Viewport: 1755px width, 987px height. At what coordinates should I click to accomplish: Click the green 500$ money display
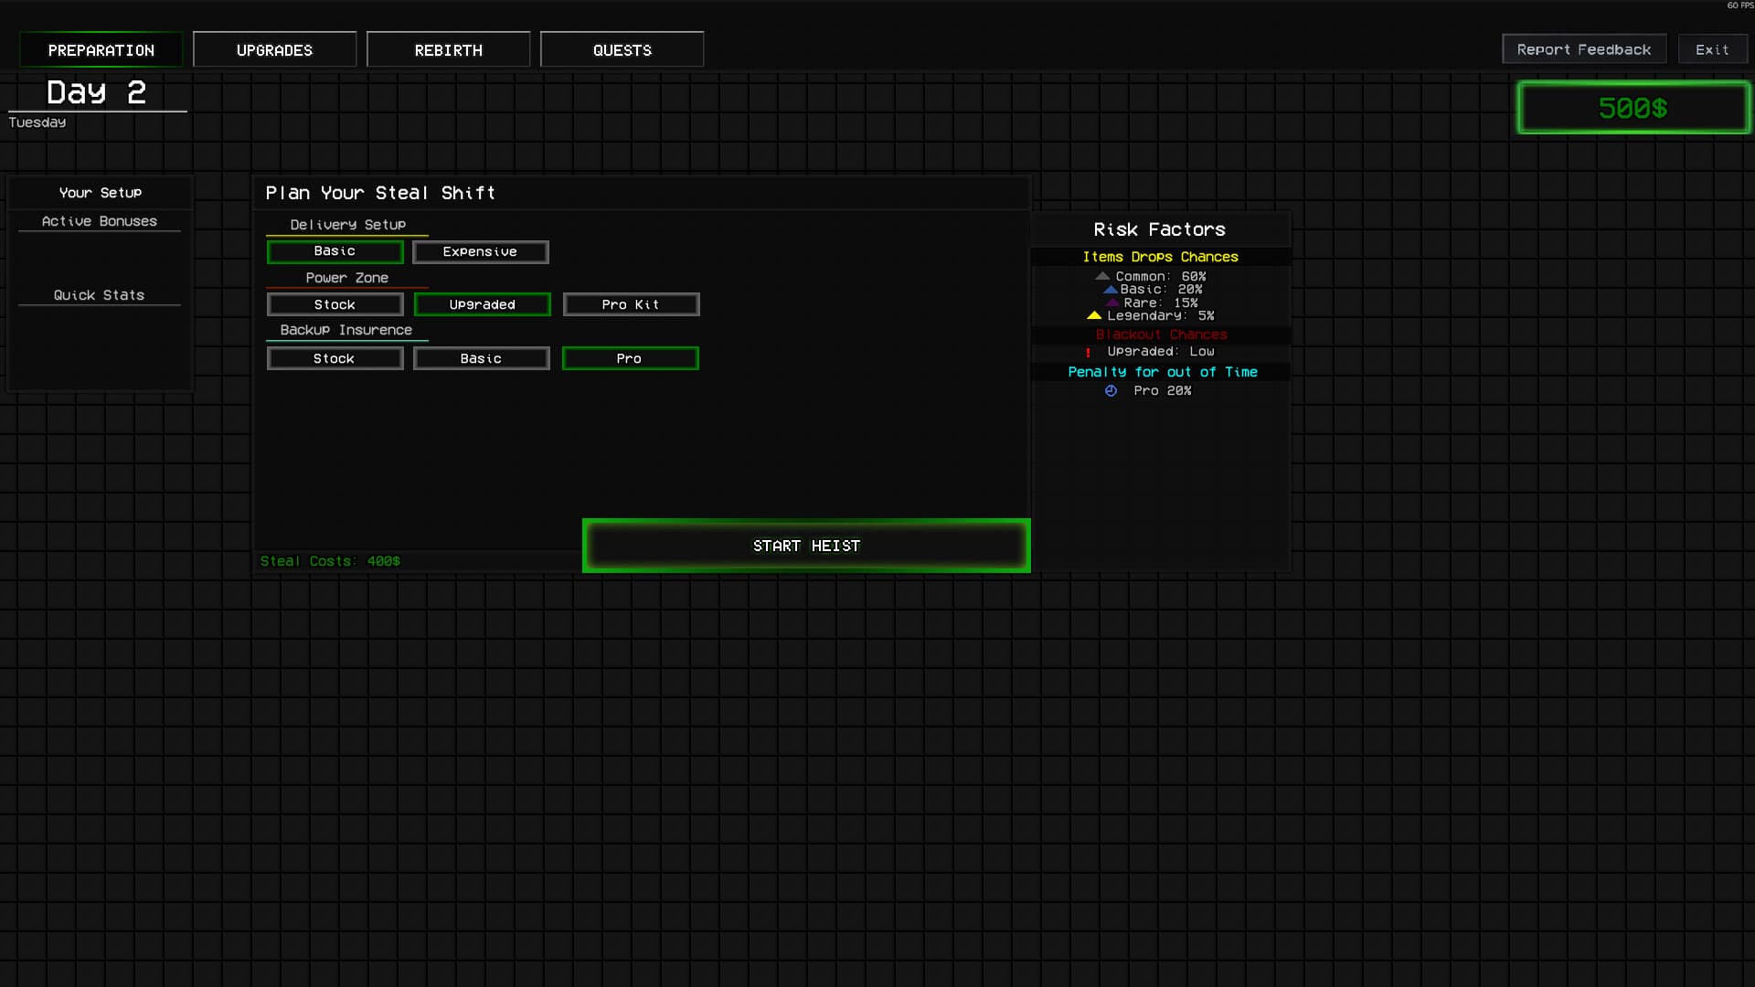[1633, 107]
